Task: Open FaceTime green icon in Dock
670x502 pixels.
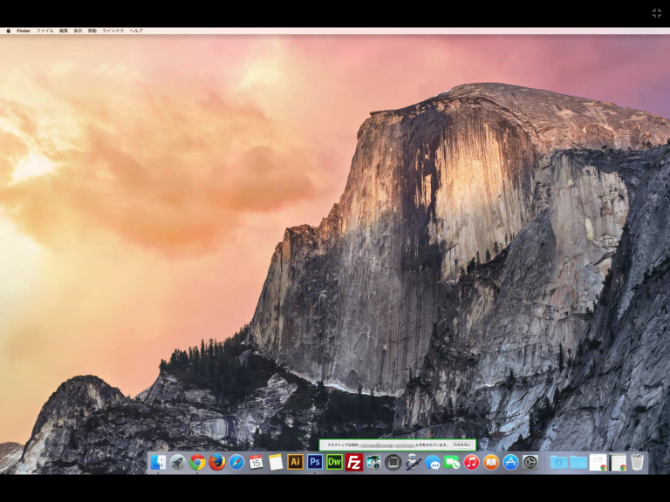Action: pyautogui.click(x=452, y=462)
